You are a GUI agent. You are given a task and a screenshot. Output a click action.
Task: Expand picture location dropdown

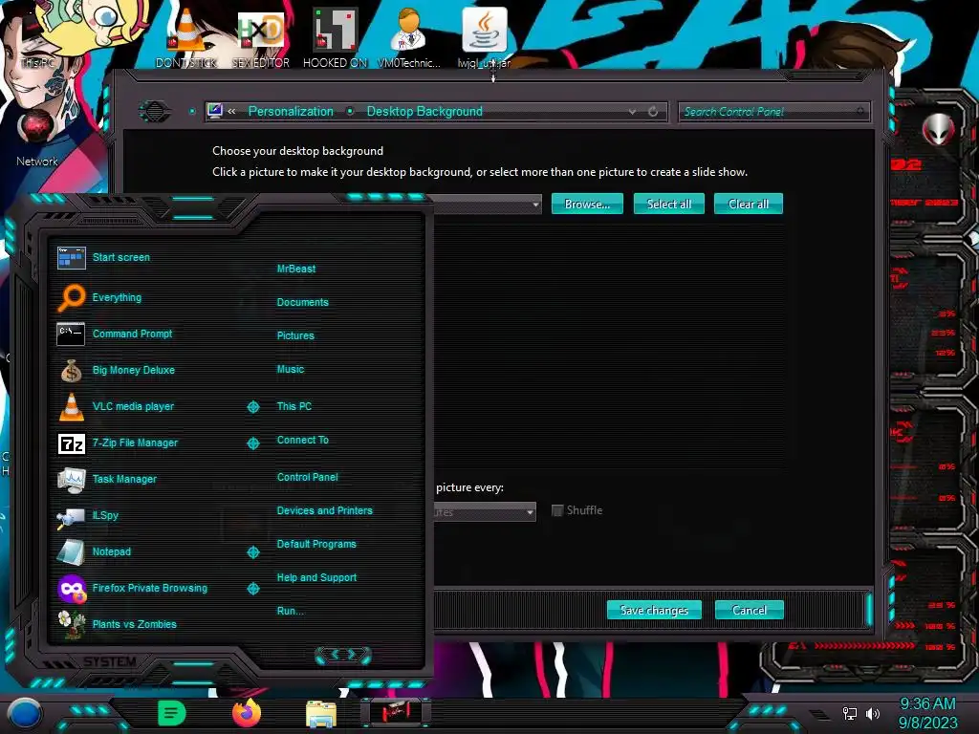click(x=535, y=205)
